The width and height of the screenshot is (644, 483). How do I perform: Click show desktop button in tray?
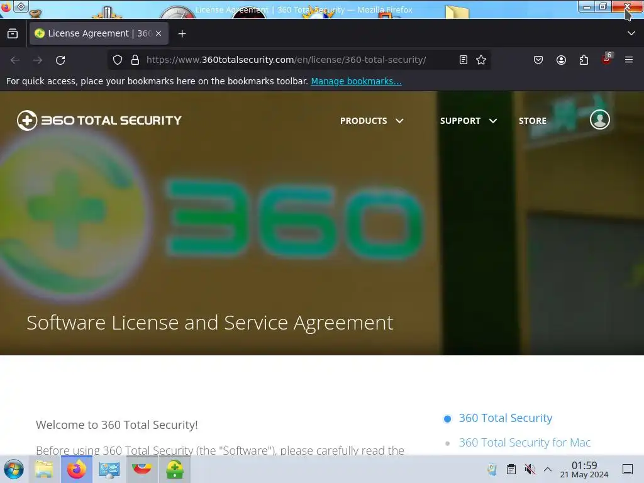click(628, 469)
